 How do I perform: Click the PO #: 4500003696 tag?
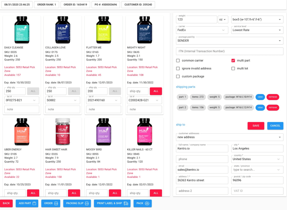pos(106,5)
